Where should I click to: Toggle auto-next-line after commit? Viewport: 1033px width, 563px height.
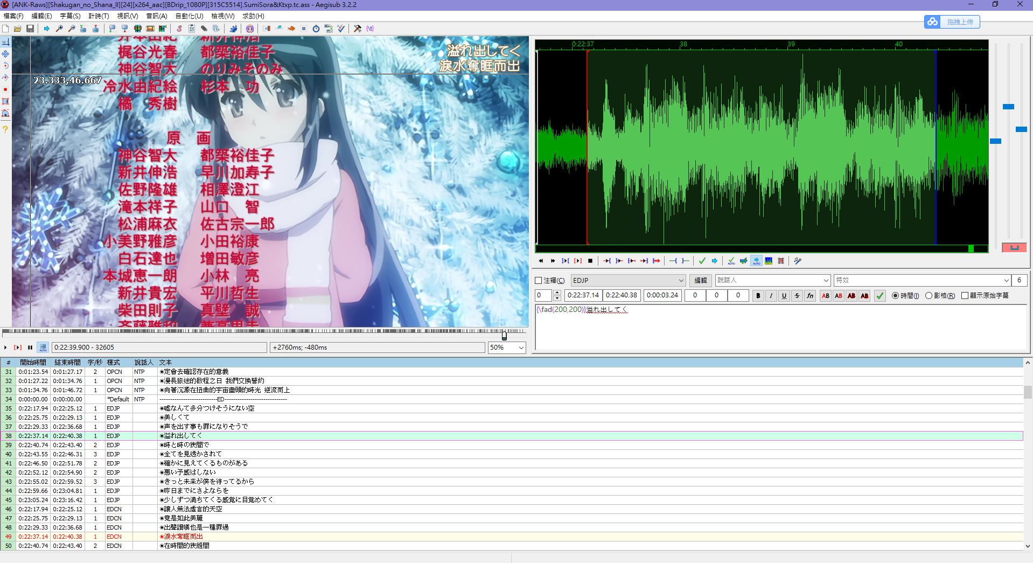tap(744, 261)
